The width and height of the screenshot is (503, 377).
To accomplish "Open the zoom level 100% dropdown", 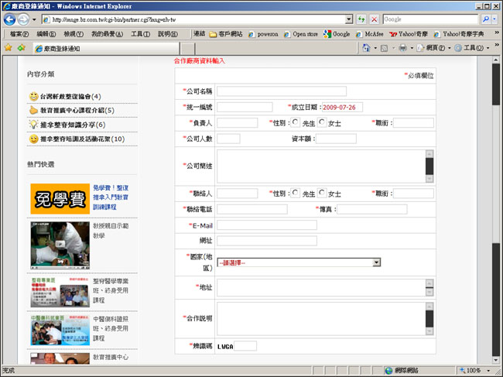I will 488,371.
